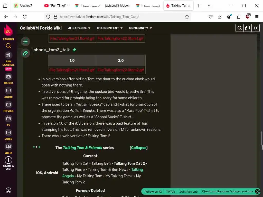Switch to the "Fun Time!" YouTube tab
The height and width of the screenshot is (197, 263).
point(57,6)
